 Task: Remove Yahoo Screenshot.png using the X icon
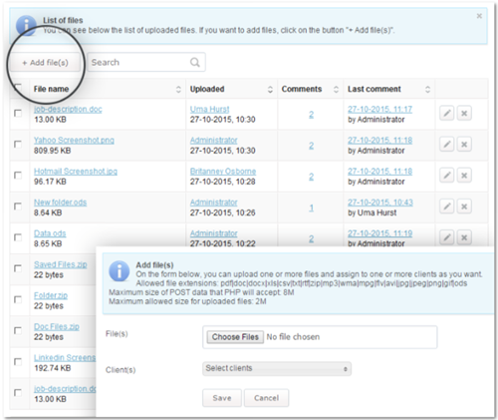coord(464,145)
